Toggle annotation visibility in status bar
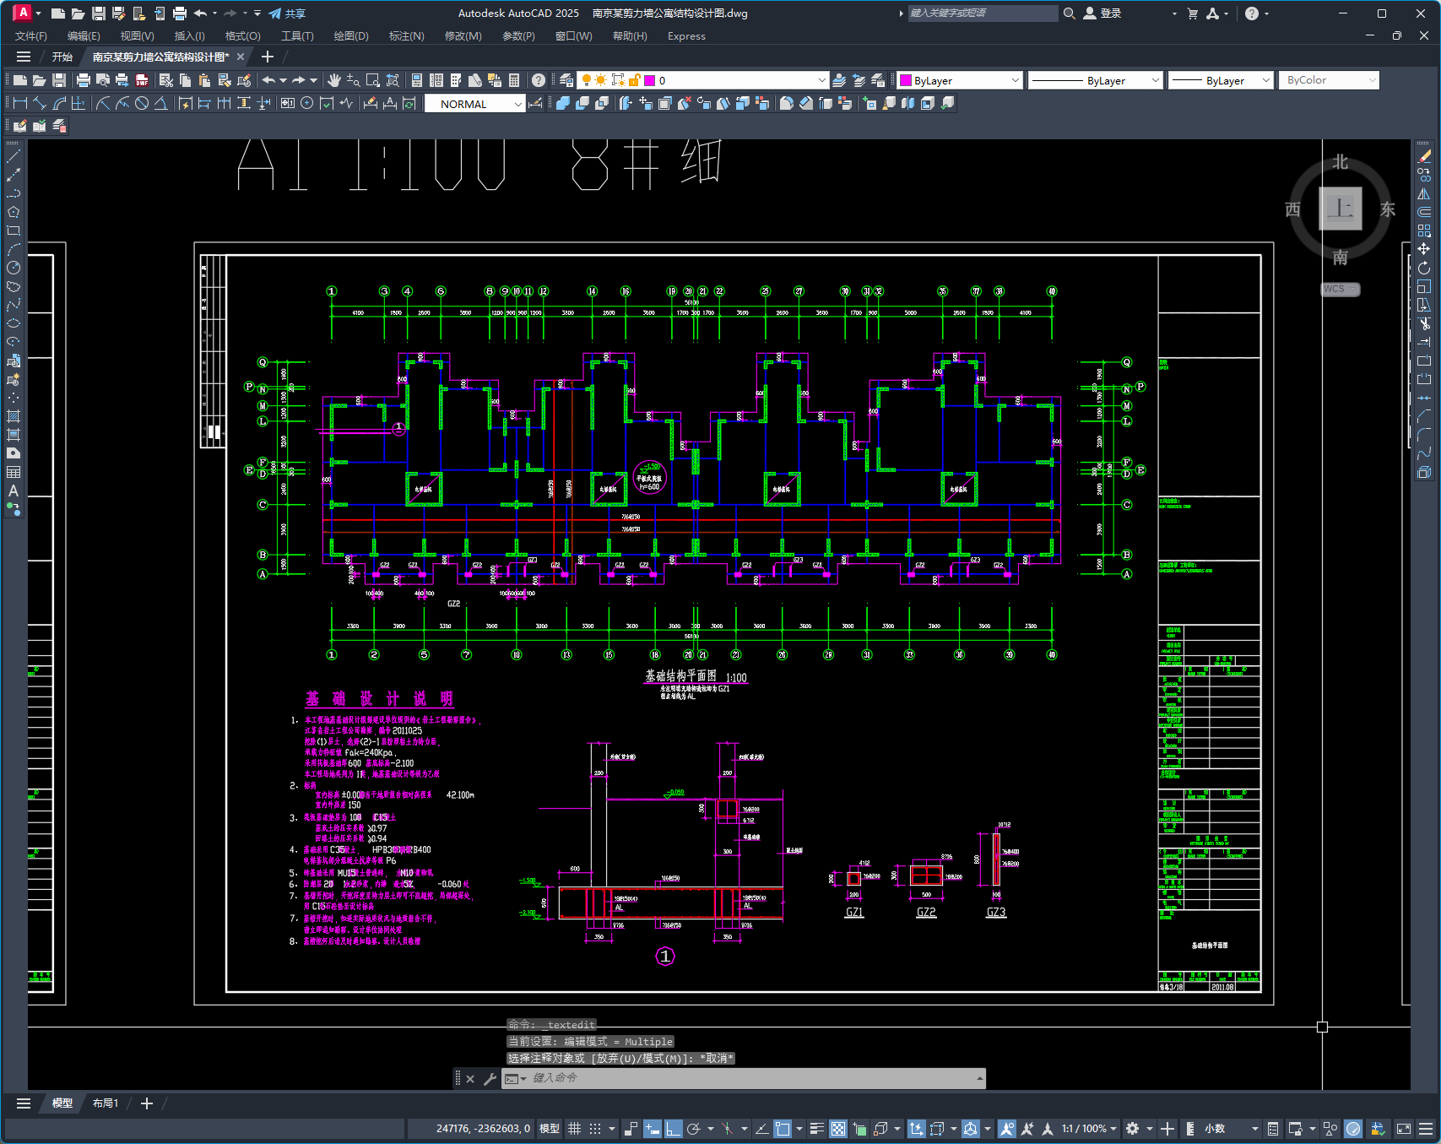 point(1006,1129)
